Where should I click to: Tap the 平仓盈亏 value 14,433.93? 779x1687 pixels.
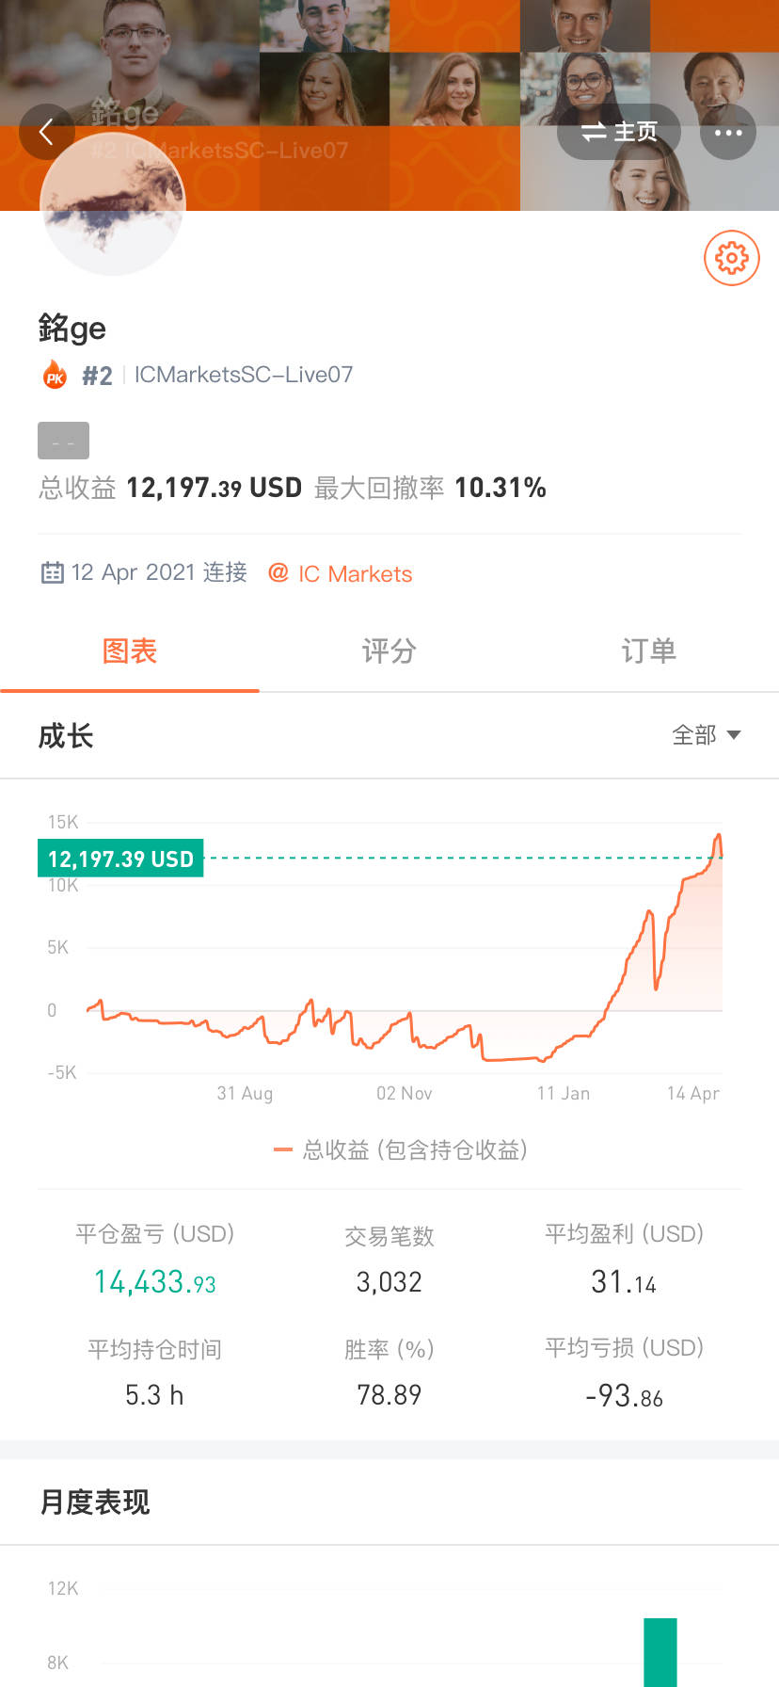click(x=155, y=1282)
